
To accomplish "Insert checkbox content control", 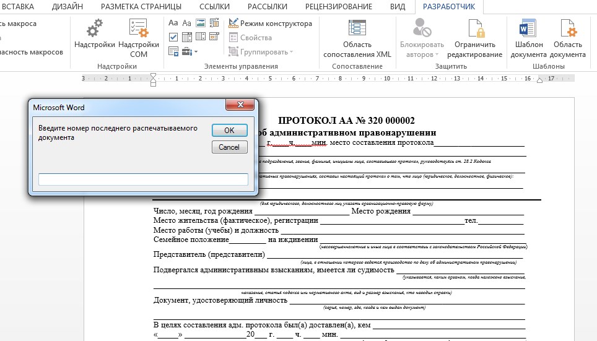I will pos(173,38).
